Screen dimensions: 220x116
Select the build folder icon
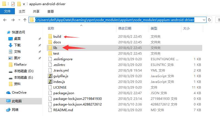[x=50, y=36]
